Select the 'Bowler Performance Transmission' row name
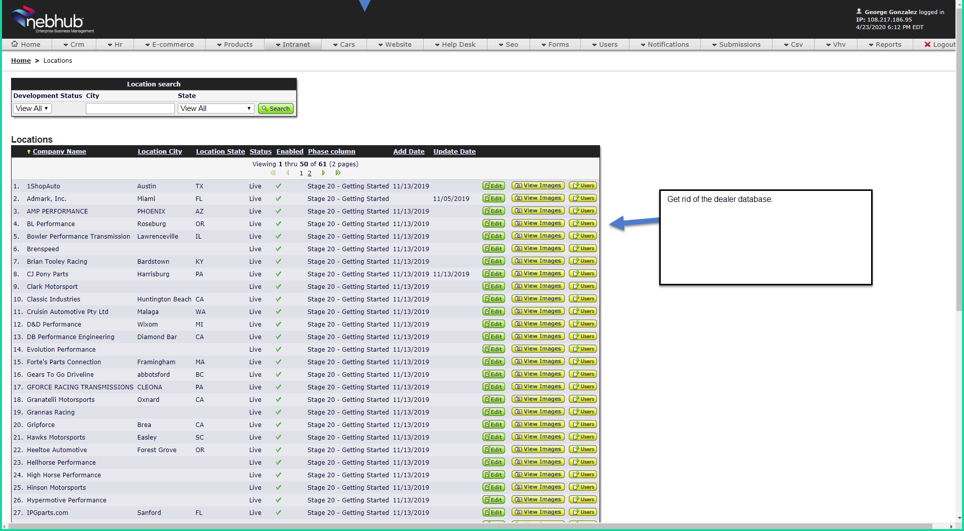 click(78, 237)
